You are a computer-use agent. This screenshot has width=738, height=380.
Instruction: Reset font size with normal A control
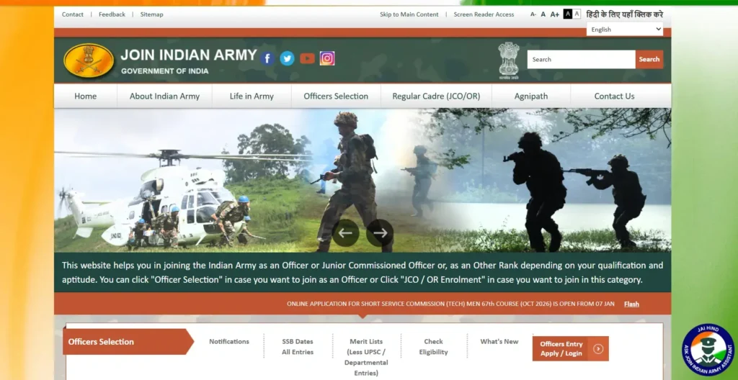(x=543, y=14)
